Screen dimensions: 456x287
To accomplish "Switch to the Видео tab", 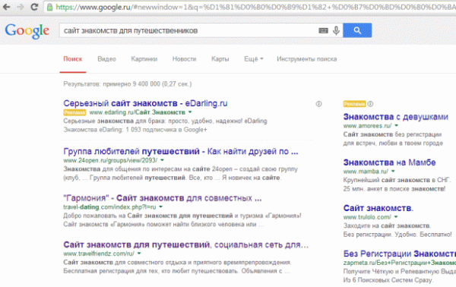I will [x=106, y=59].
